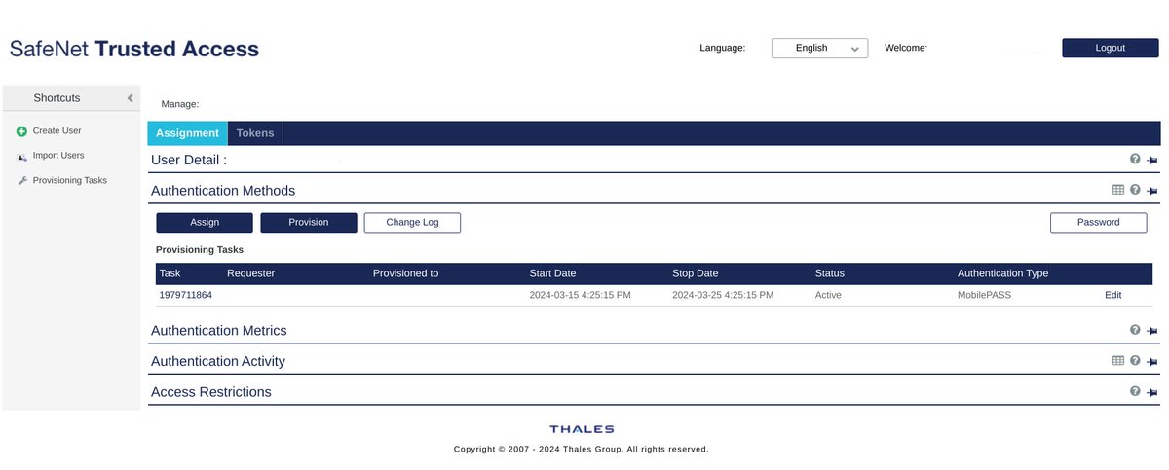Image resolution: width=1169 pixels, height=470 pixels.
Task: Open the Language dropdown
Action: point(819,48)
